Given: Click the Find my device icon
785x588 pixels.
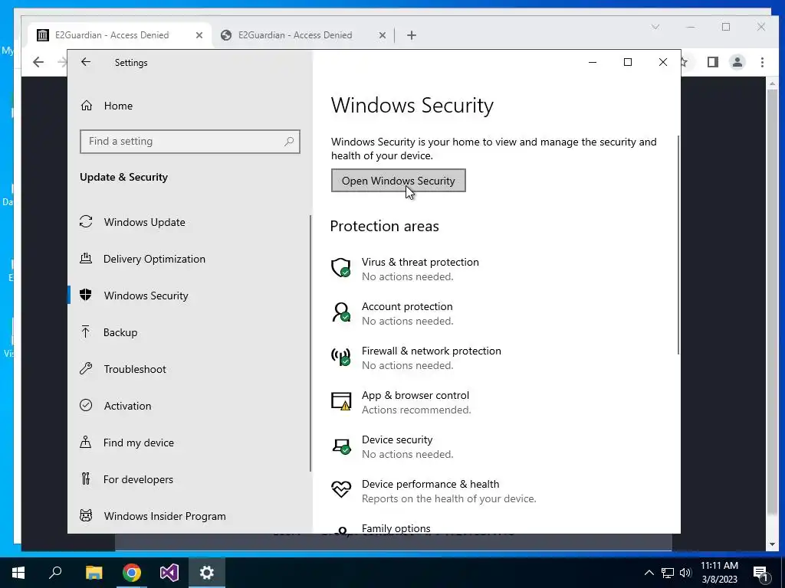Looking at the screenshot, I should [86, 442].
